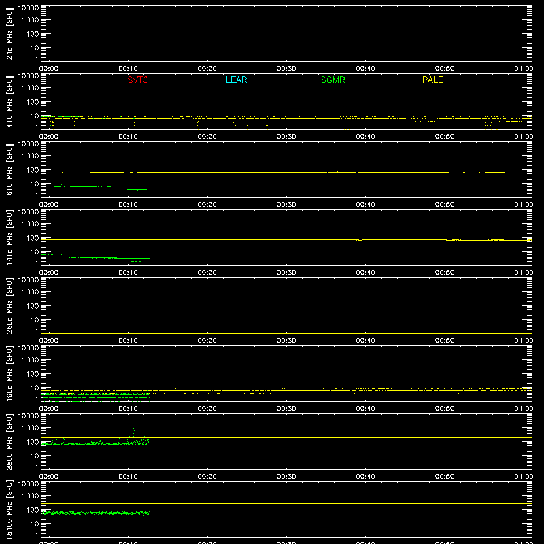Click 00:10 time label of 245 MHz panel

(128, 69)
